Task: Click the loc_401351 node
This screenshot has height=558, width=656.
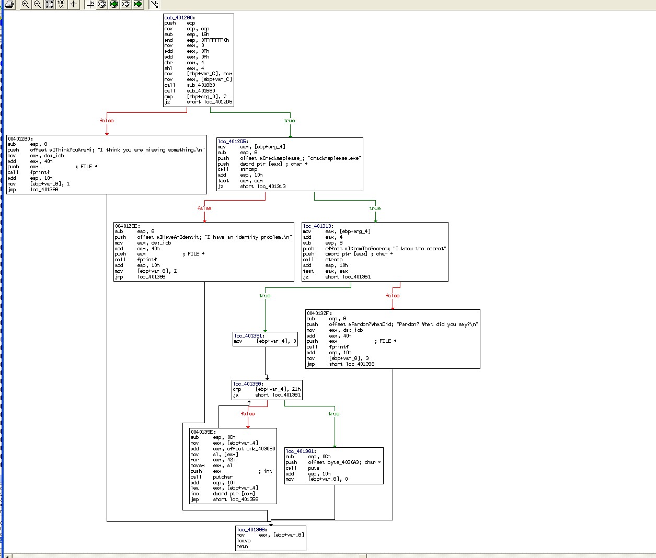Action: tap(266, 339)
